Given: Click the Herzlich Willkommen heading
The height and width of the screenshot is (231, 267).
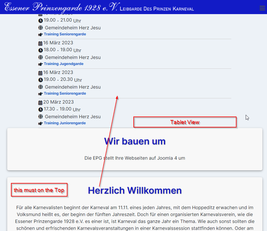Looking at the screenshot, I should (135, 190).
